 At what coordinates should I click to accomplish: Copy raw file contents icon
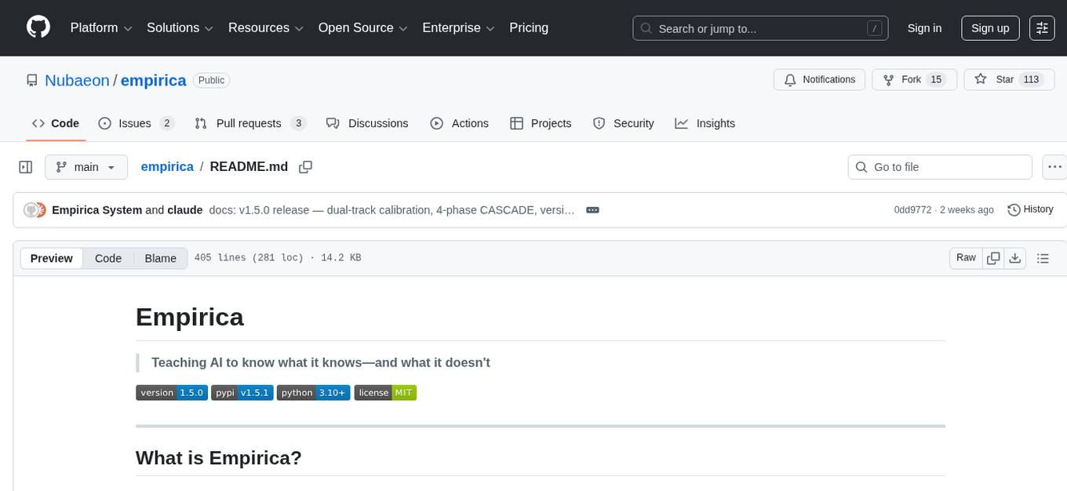click(x=993, y=257)
